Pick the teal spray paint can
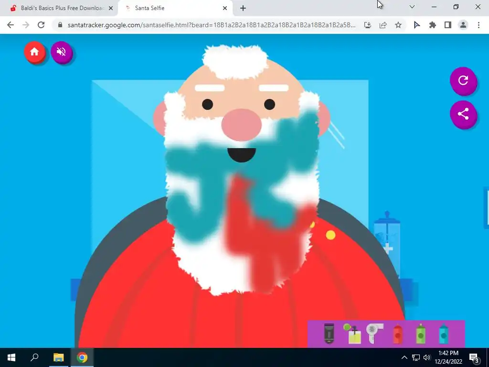 pos(444,334)
